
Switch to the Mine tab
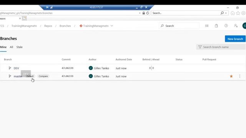[3, 47]
